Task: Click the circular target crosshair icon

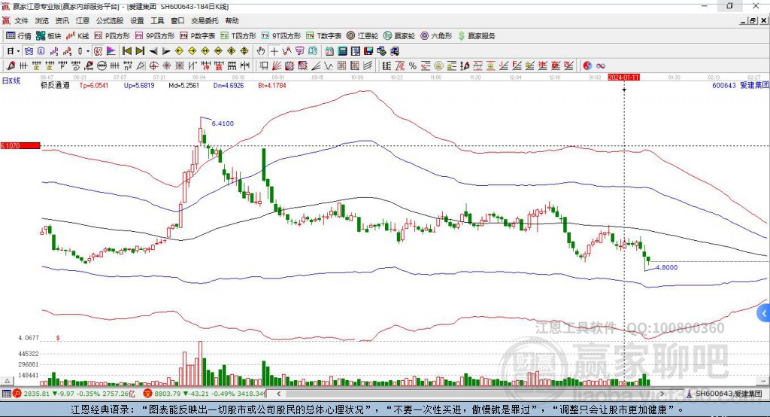Action: point(153,66)
